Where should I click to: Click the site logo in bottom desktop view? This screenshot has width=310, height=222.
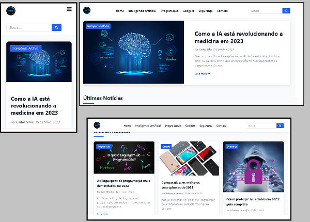(97, 125)
